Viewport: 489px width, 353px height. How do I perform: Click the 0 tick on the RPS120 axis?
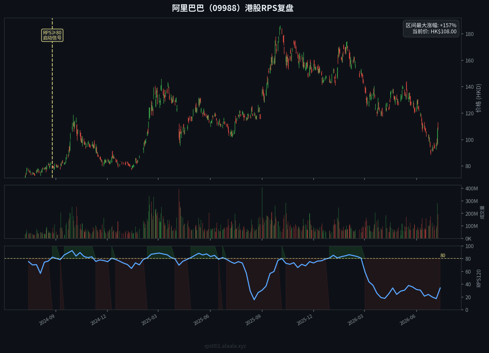pyautogui.click(x=467, y=310)
